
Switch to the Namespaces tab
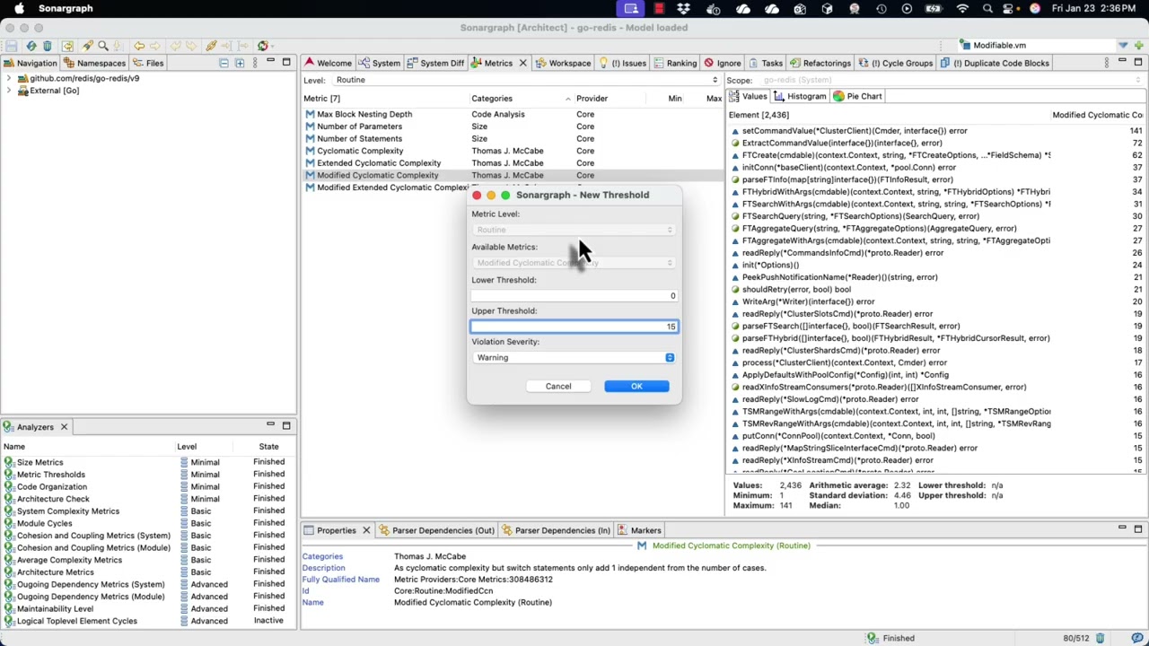click(x=94, y=63)
